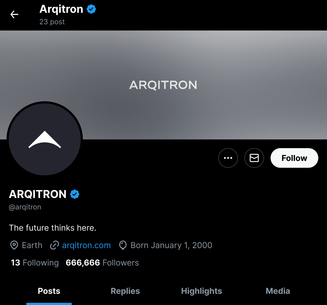Follow the Arqitron account
The width and height of the screenshot is (327, 305).
(x=294, y=158)
